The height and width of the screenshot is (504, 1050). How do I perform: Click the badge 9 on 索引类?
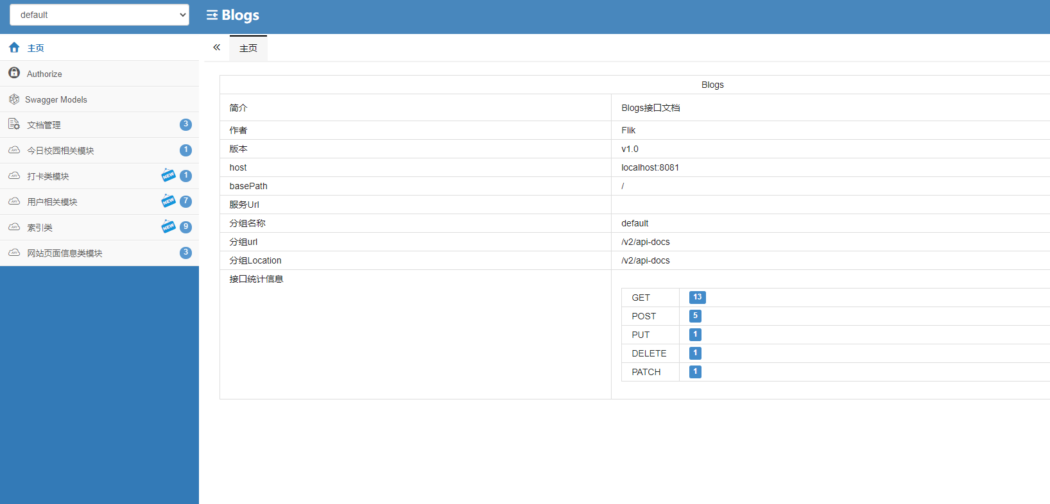185,227
